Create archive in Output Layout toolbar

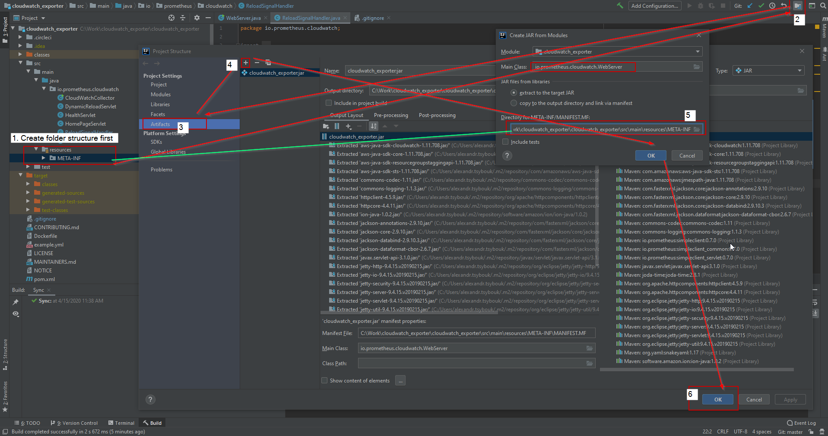tap(337, 126)
